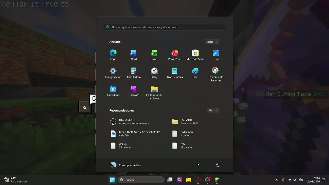Open Christopher Artiles account menu
329x185 pixels.
(125, 165)
